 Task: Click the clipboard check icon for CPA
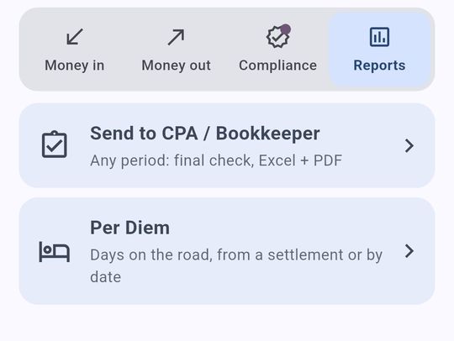pos(55,144)
